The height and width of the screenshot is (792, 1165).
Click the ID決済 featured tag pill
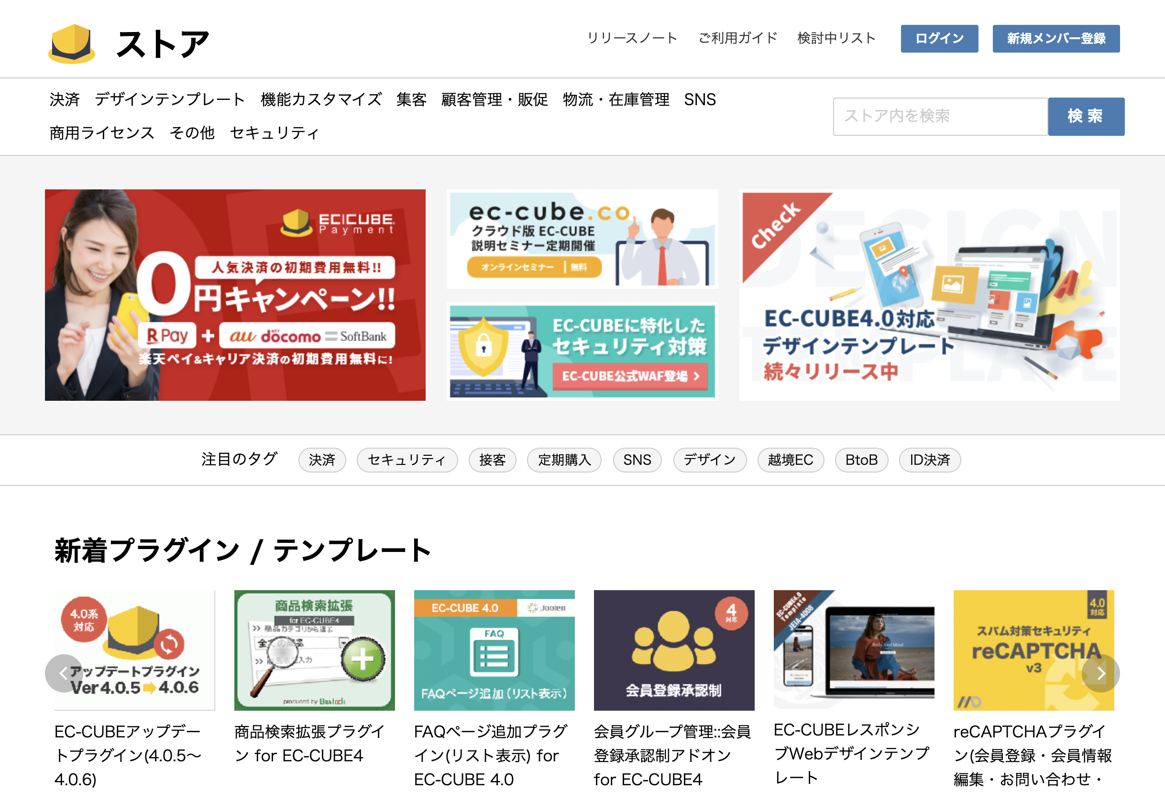point(930,460)
